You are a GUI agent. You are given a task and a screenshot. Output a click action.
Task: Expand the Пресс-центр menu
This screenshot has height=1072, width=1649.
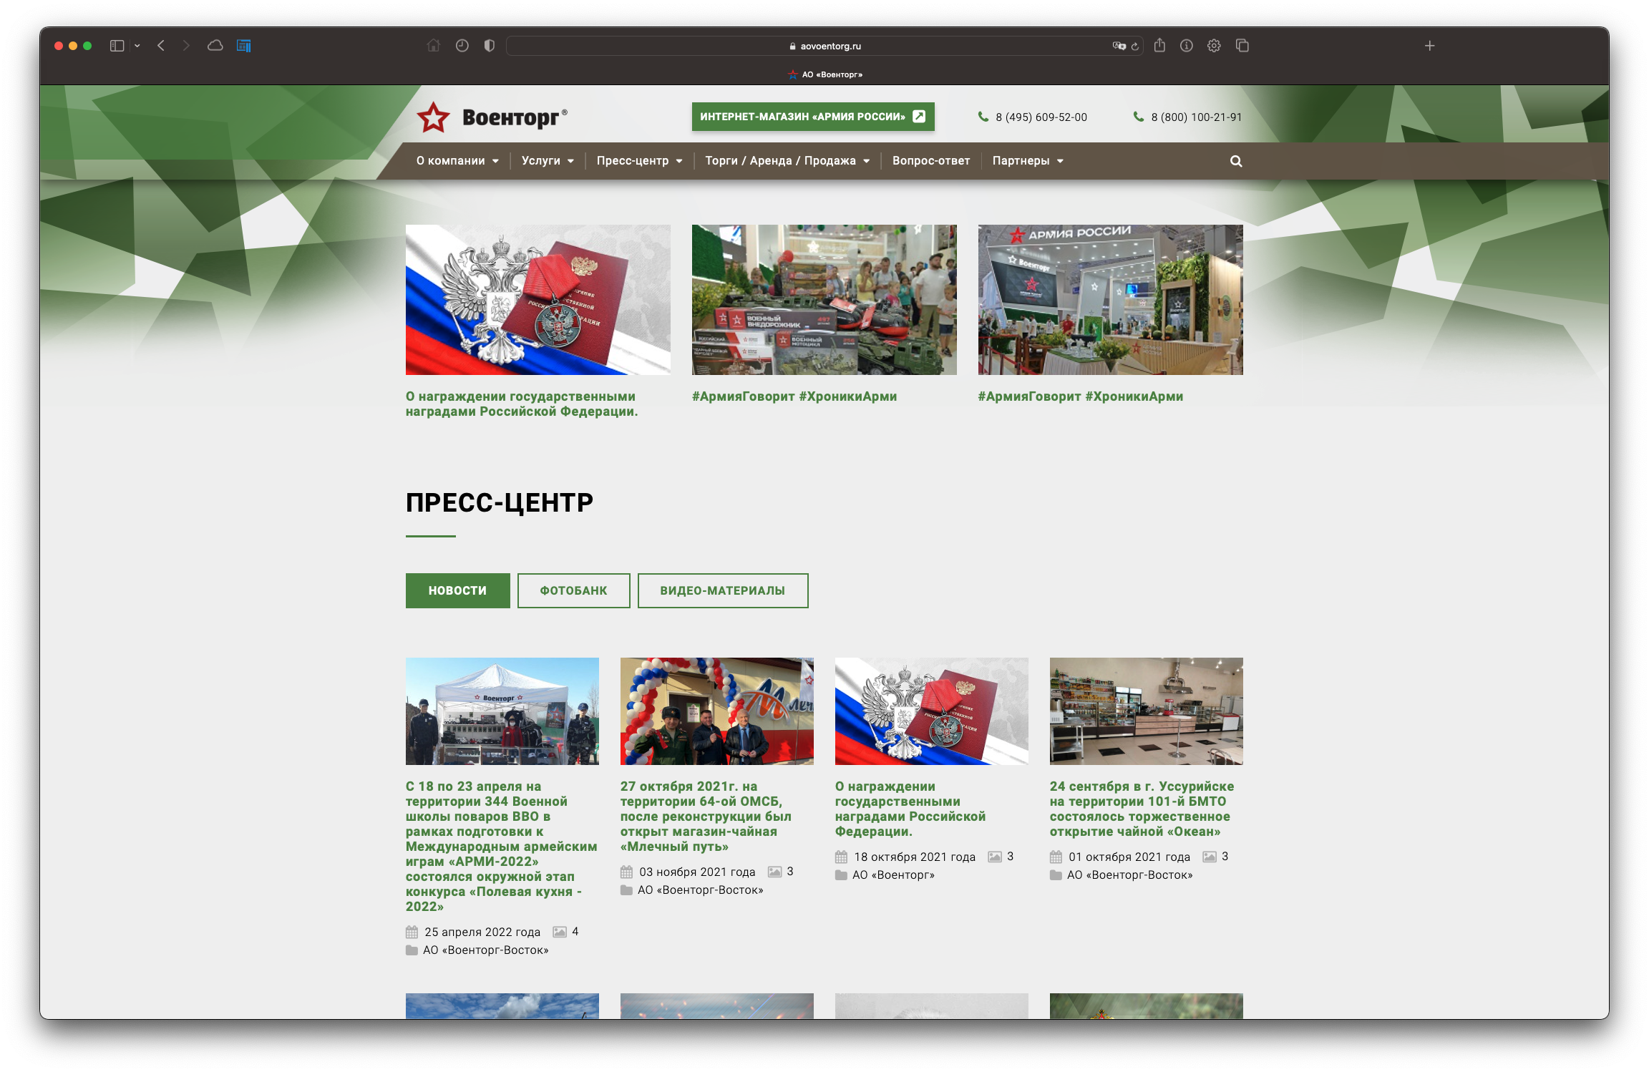coord(639,161)
